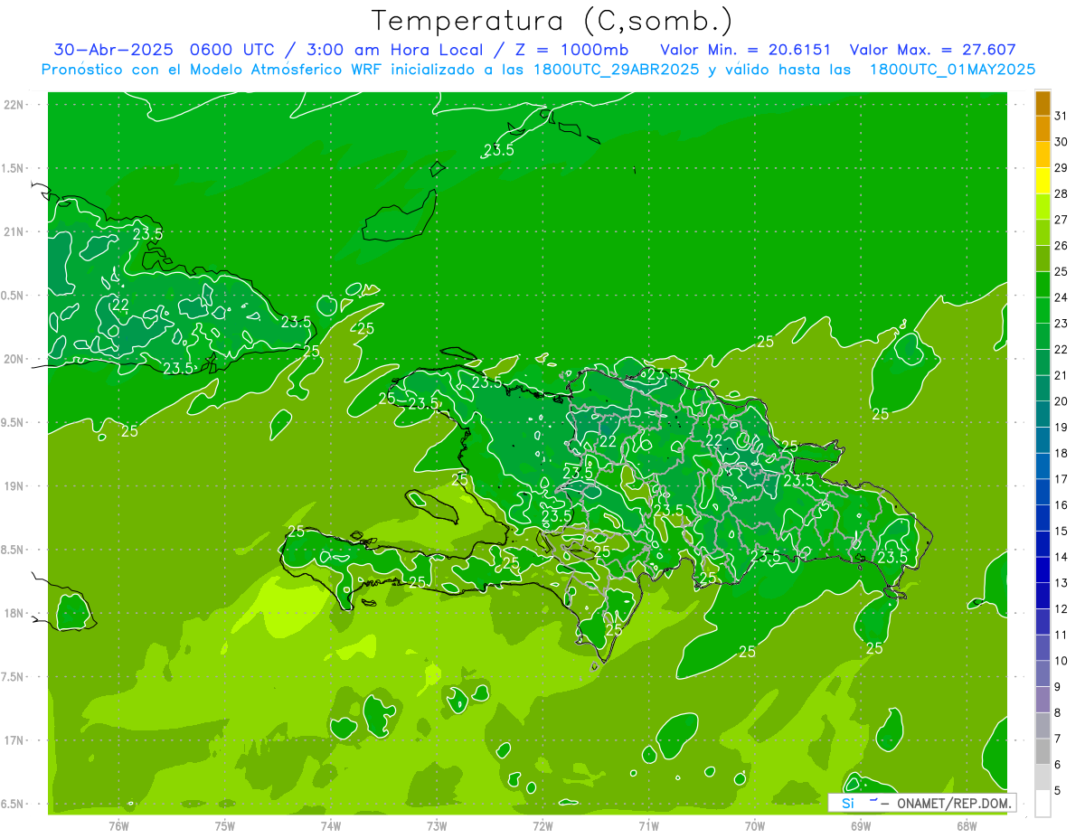Viewport: 1085px width, 838px height.
Task: Click the '71W' longitude axis label
Action: [648, 825]
